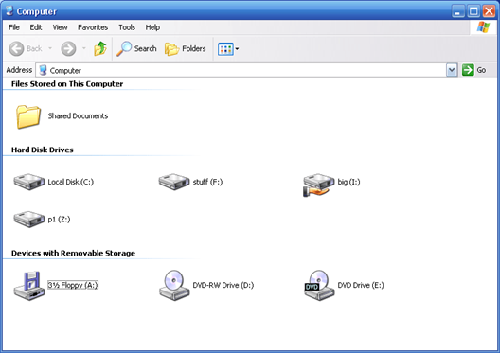Open the Favorites menu

93,27
